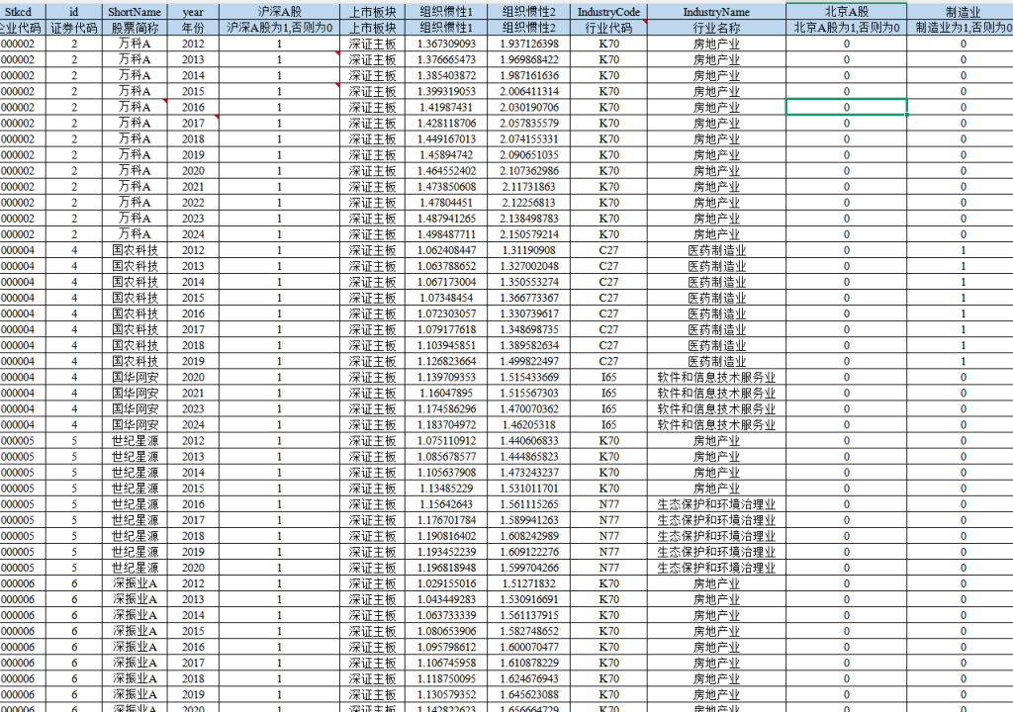Screen dimensions: 1013x712
Task: Select year cell 2024 for 国华网安
Action: (x=193, y=425)
